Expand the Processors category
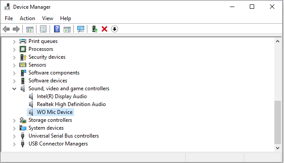Image resolution: width=284 pixels, height=163 pixels. pos(14,50)
